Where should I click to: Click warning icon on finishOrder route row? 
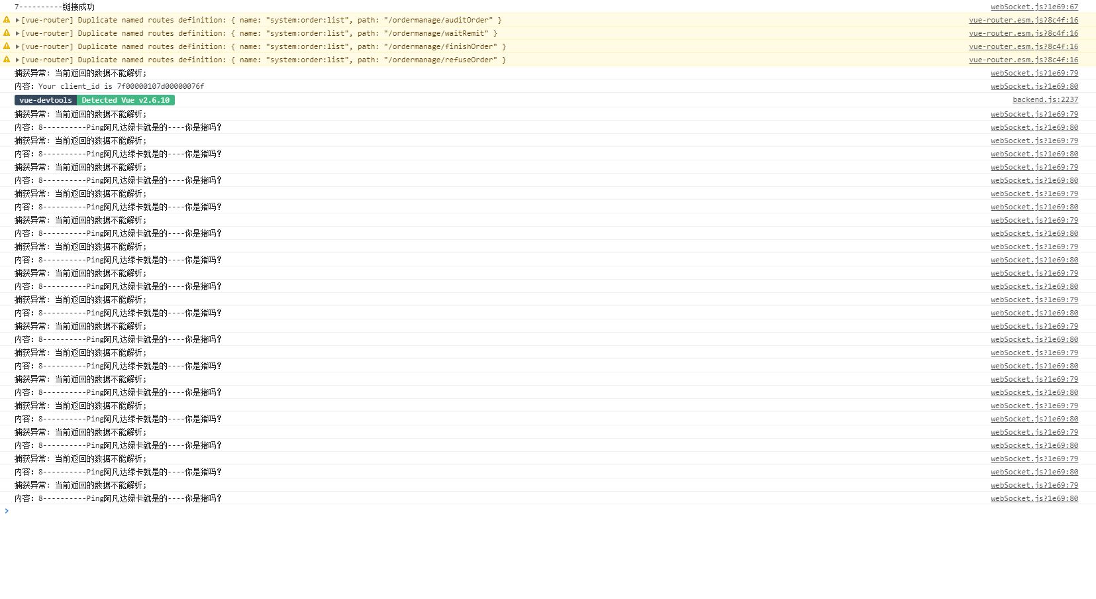(7, 46)
